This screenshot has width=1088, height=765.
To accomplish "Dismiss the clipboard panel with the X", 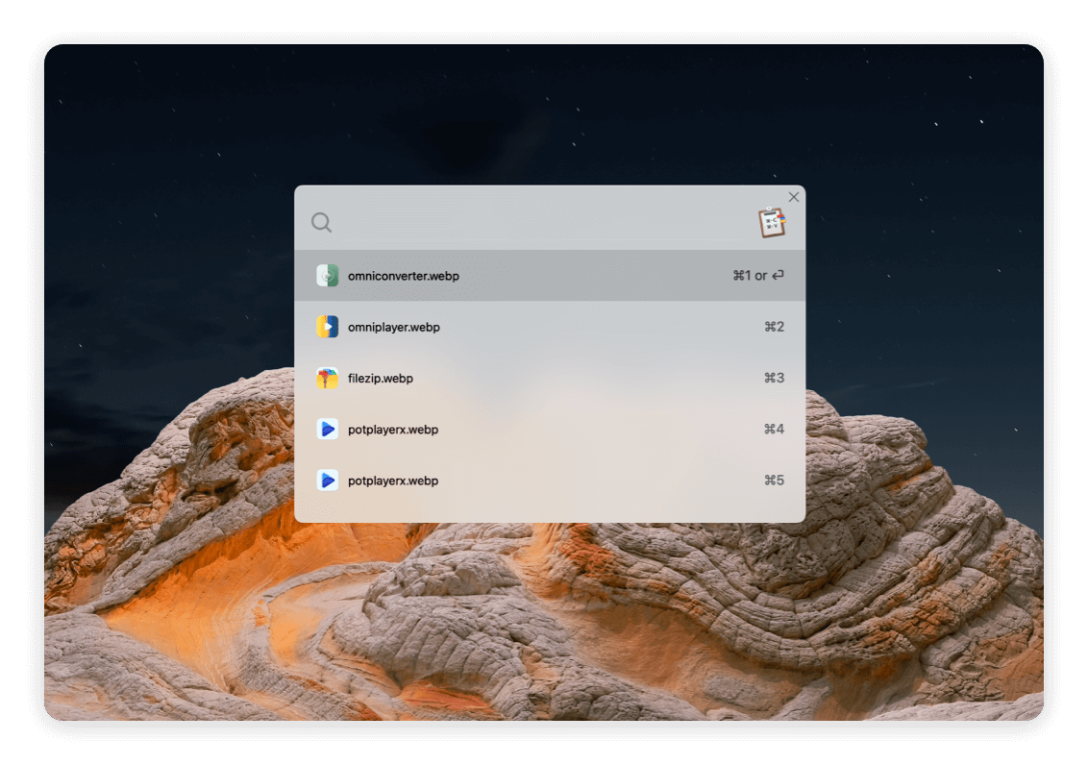I will [x=793, y=196].
